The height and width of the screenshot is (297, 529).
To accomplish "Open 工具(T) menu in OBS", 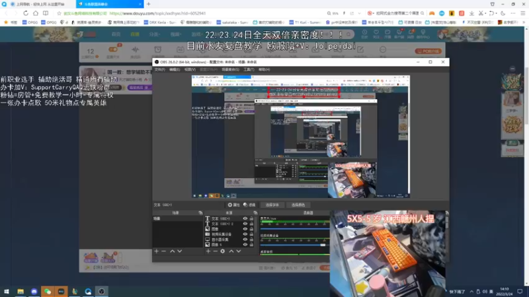I will tap(249, 69).
